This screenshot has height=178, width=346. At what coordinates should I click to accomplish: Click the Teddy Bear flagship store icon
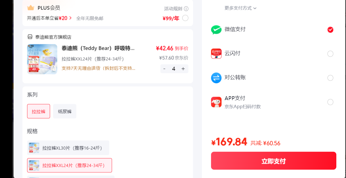click(30, 37)
